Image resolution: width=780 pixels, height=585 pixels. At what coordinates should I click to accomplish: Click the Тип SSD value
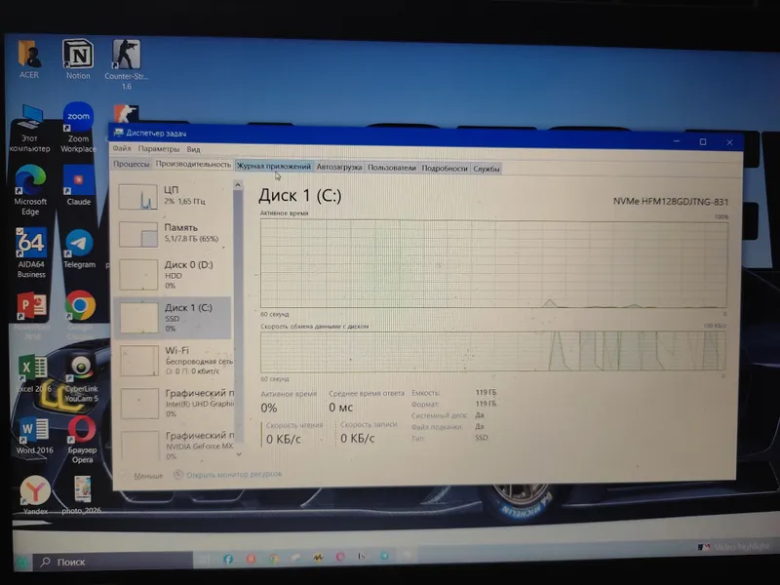pyautogui.click(x=481, y=437)
